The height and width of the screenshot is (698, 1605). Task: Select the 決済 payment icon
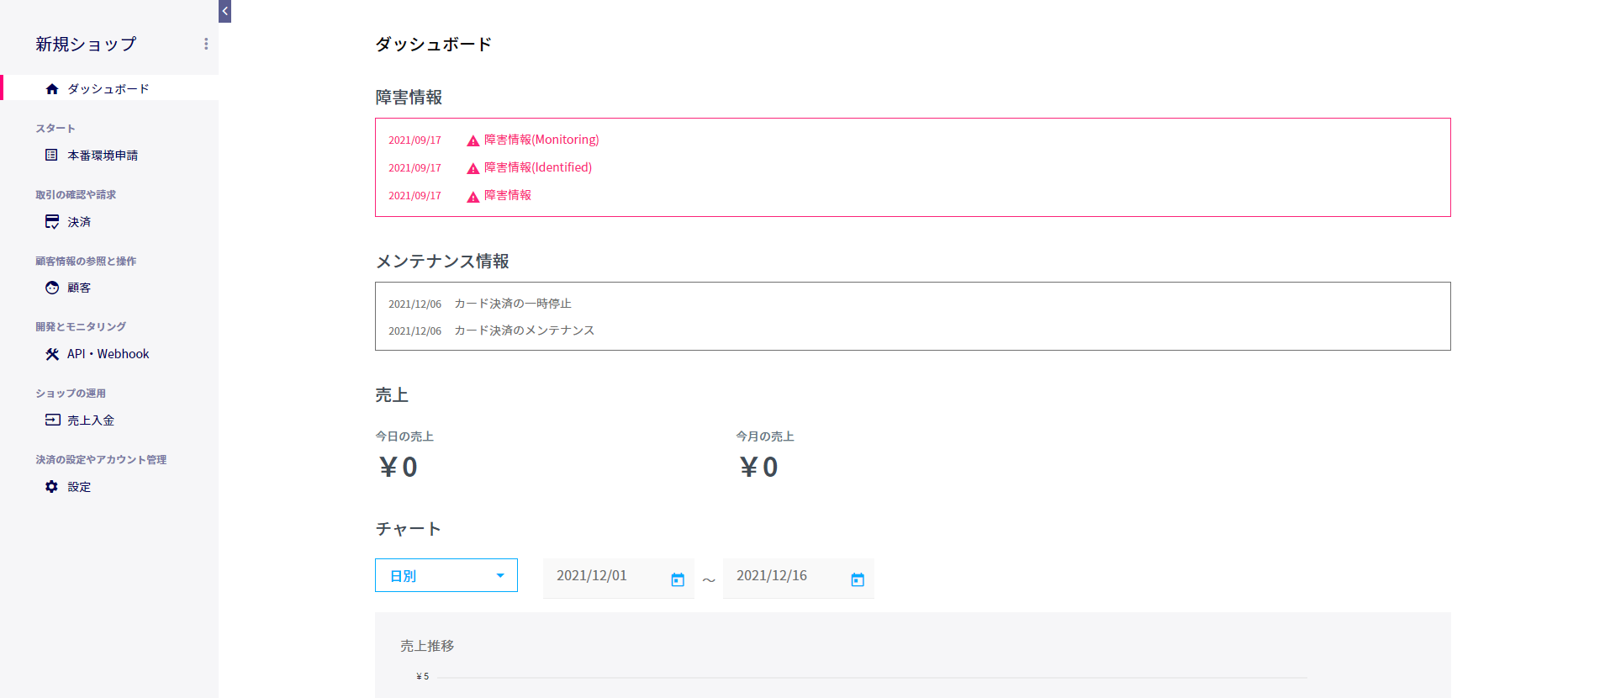click(x=51, y=221)
